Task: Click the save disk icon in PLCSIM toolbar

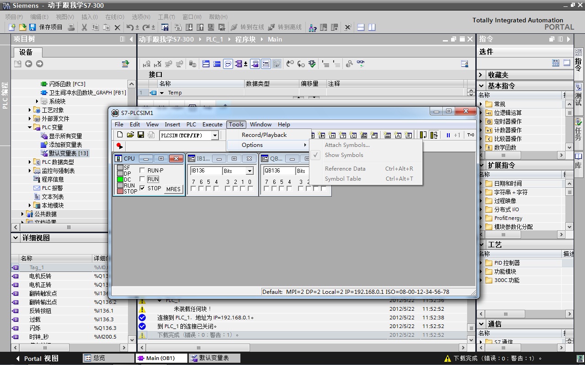Action: (141, 135)
